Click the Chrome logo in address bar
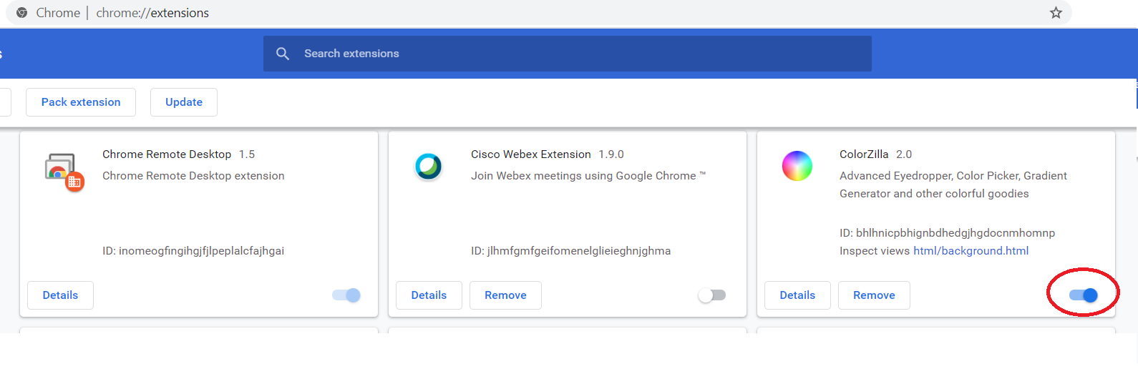 pyautogui.click(x=21, y=13)
